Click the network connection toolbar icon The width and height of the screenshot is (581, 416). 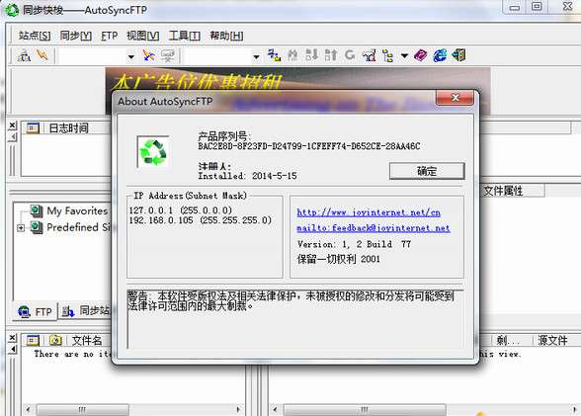coord(370,55)
